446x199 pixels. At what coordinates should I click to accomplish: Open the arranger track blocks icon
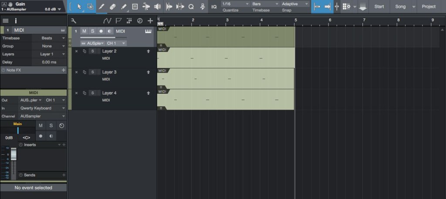tap(129, 21)
